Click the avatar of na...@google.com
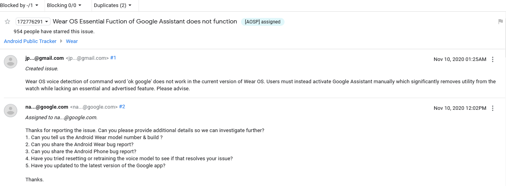The image size is (506, 186). (x=11, y=111)
